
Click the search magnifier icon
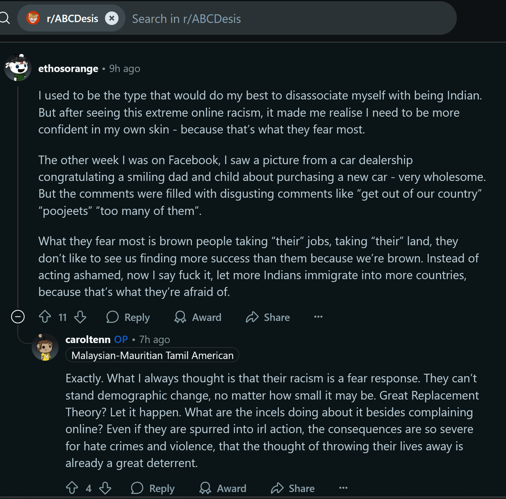[5, 18]
